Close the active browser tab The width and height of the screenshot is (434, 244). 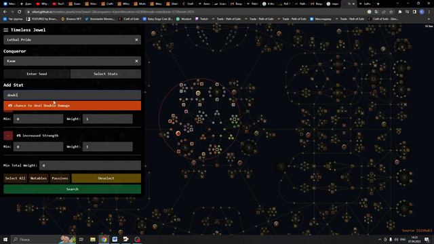[x=353, y=4]
